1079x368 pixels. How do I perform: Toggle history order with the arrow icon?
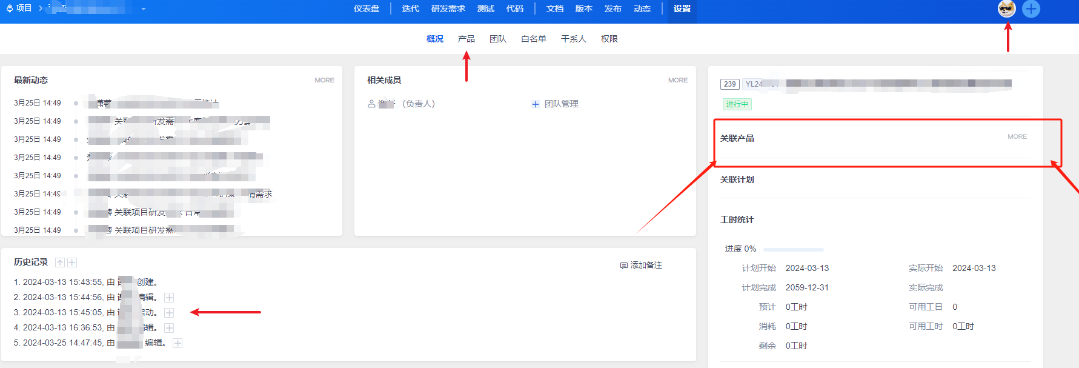(60, 263)
